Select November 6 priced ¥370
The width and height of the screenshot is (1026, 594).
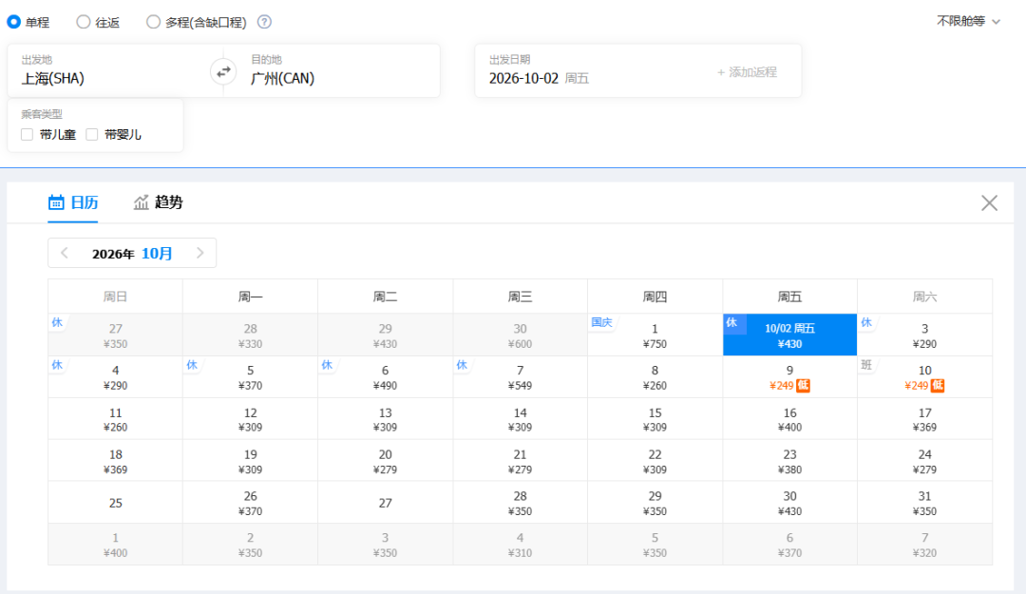tap(789, 545)
